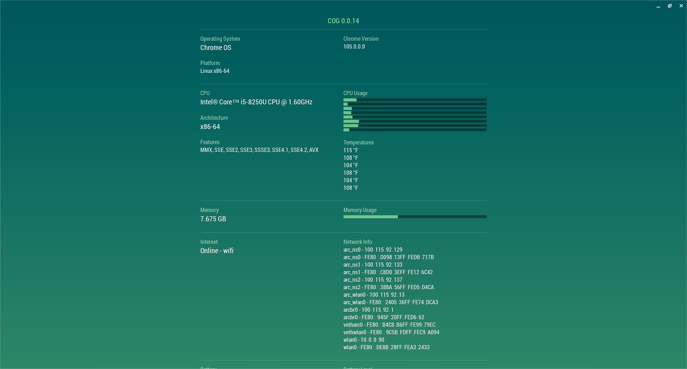
Task: Select the MMX, SSE features list
Action: tap(259, 150)
